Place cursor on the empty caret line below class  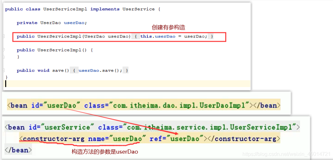coord(128,84)
